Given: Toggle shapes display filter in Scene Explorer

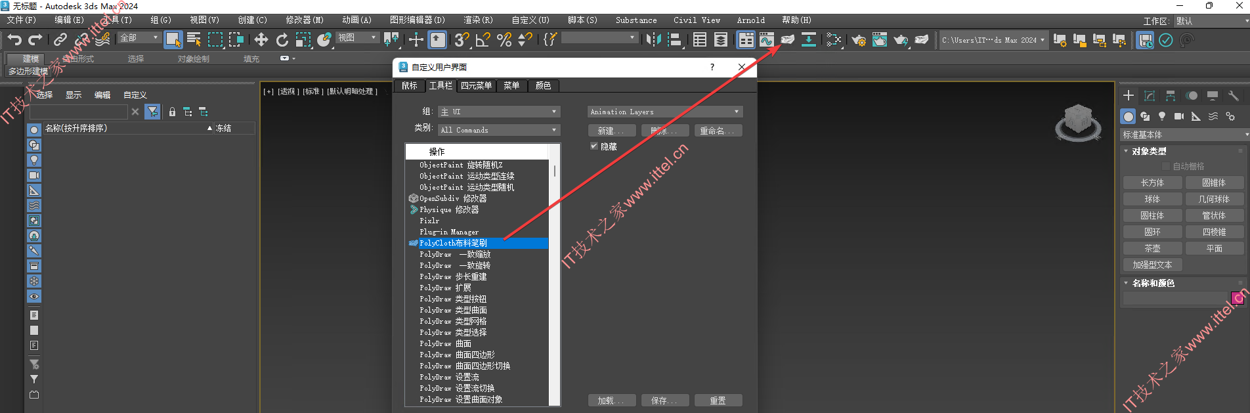Looking at the screenshot, I should tap(34, 145).
